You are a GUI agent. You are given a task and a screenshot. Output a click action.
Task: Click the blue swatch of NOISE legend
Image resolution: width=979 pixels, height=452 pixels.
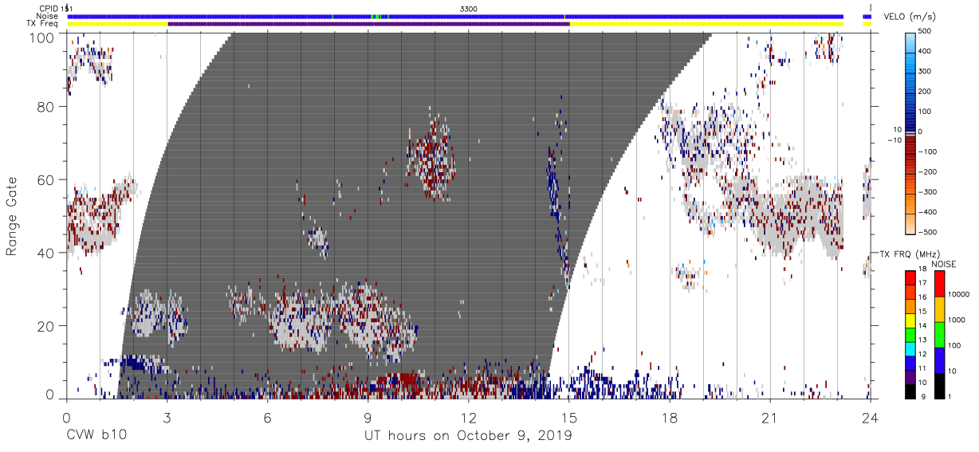pos(939,359)
